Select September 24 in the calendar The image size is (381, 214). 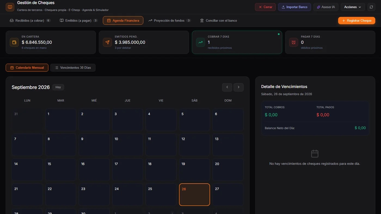(128, 195)
